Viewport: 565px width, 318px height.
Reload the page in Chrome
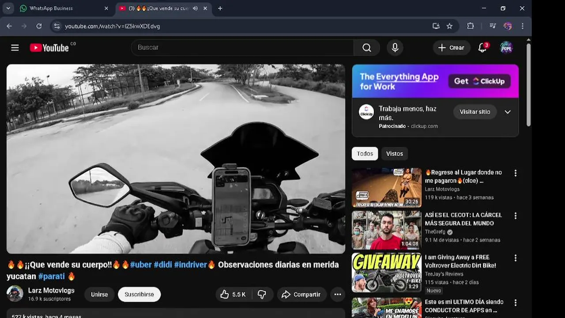39,26
